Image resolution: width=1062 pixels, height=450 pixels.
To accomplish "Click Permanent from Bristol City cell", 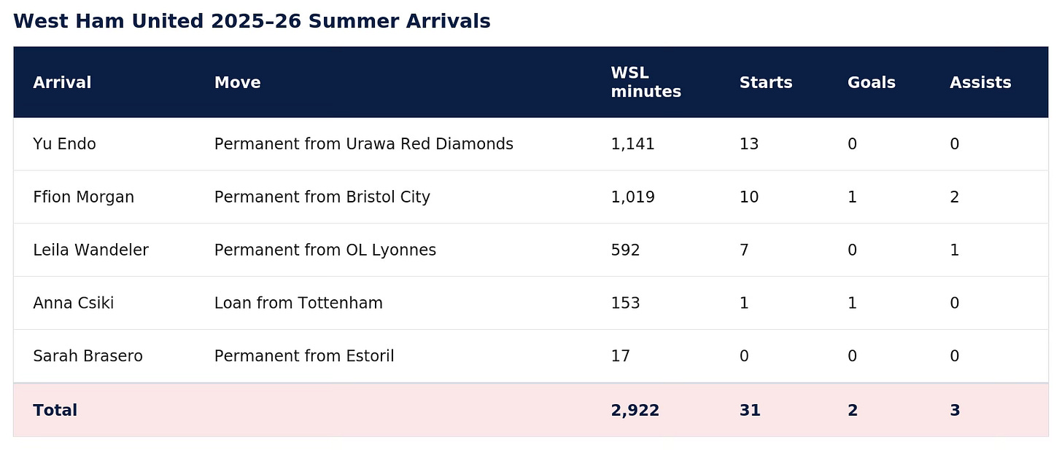I will click(x=322, y=197).
